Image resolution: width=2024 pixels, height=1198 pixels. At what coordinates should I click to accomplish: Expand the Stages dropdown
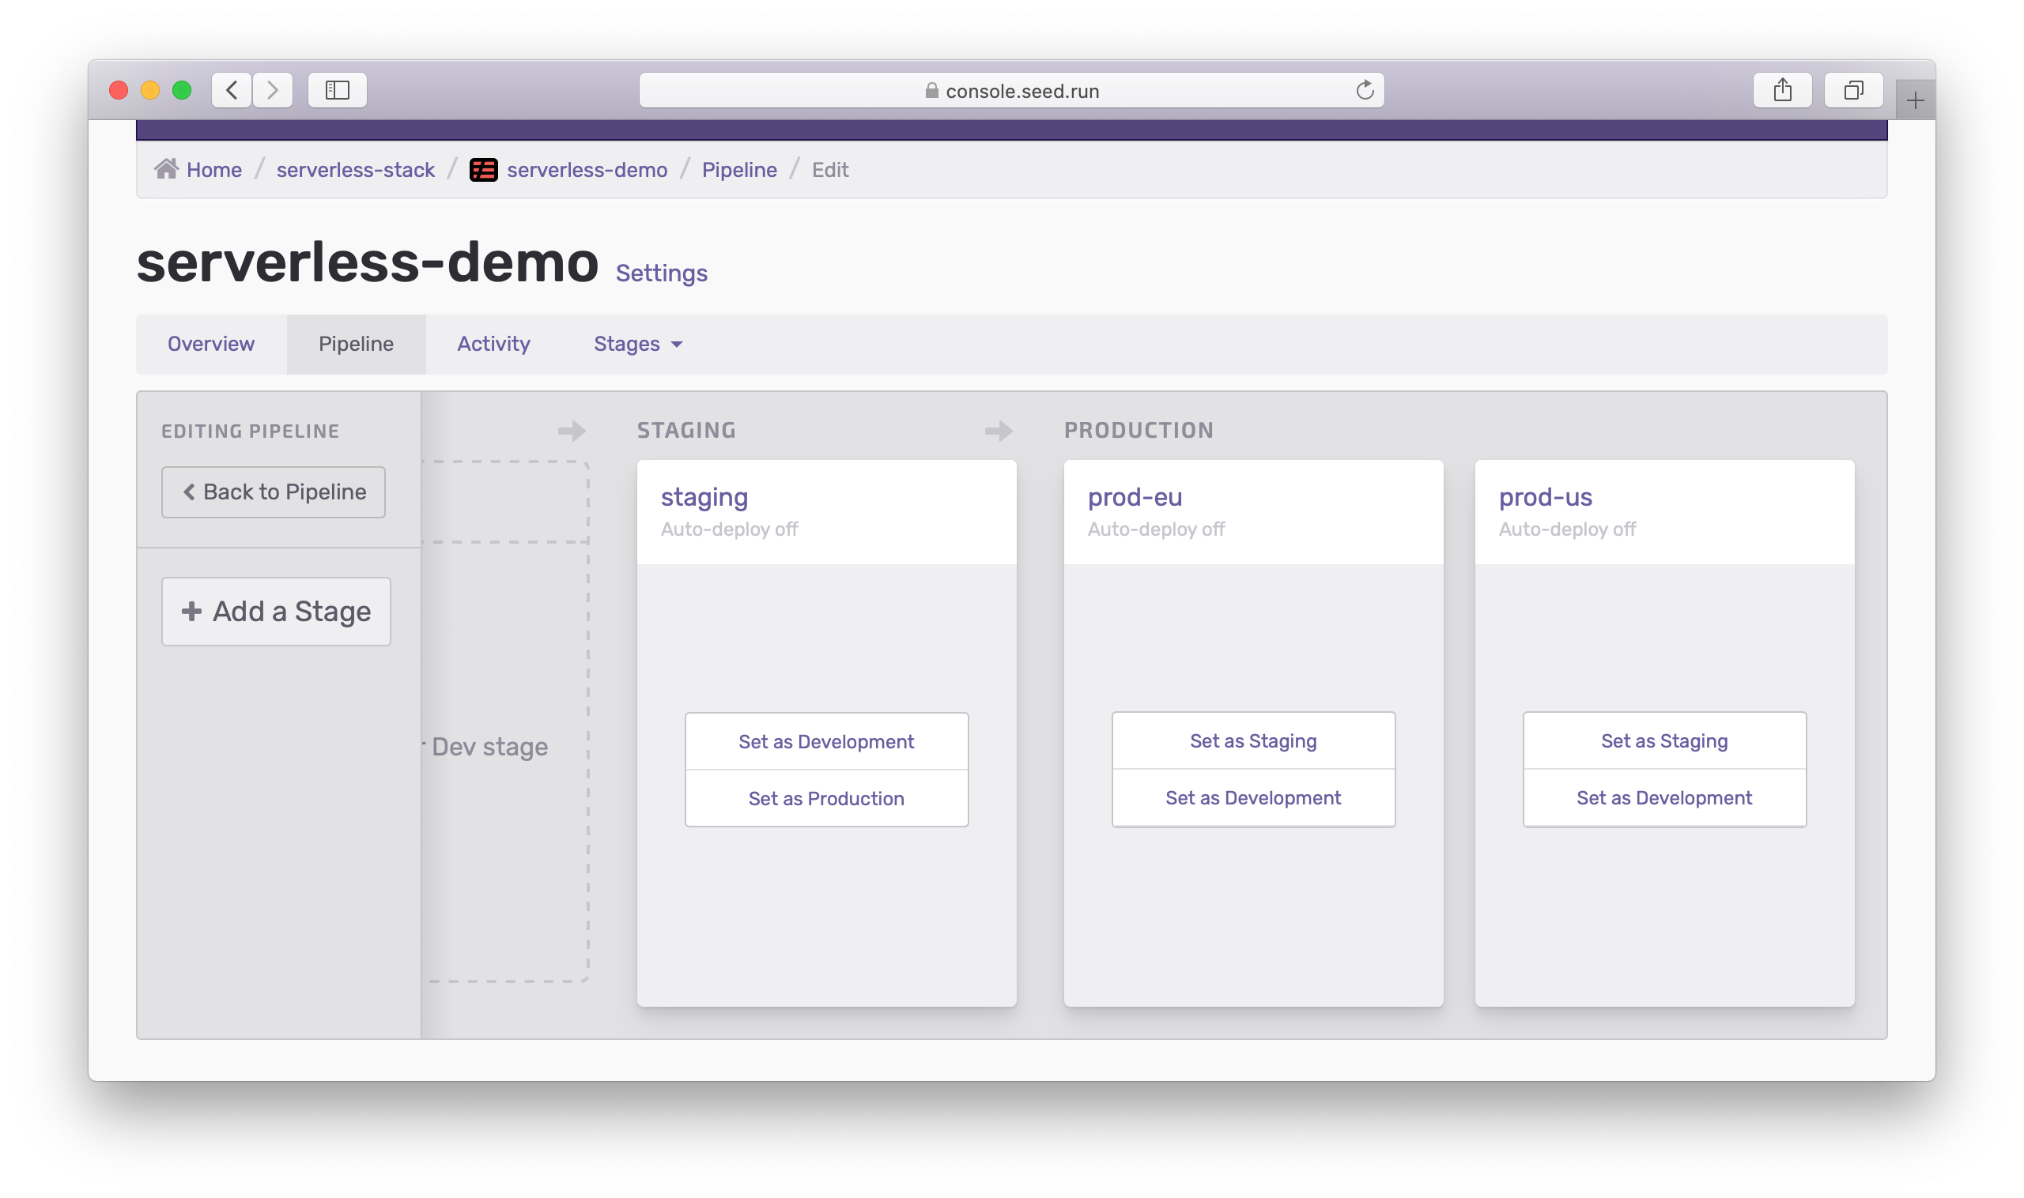coord(638,344)
